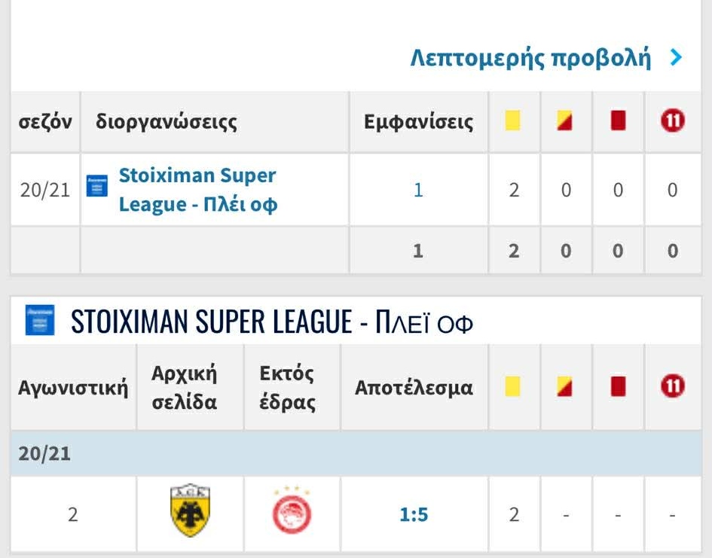Screen dimensions: 712x558
Task: Click the red card icon in the season table header
Action: click(x=618, y=121)
